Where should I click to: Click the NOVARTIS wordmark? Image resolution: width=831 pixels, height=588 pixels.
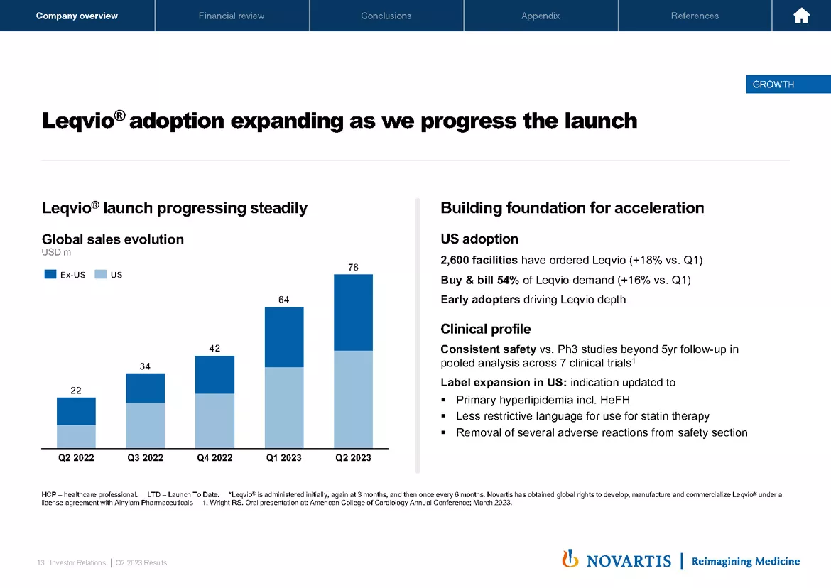click(629, 561)
